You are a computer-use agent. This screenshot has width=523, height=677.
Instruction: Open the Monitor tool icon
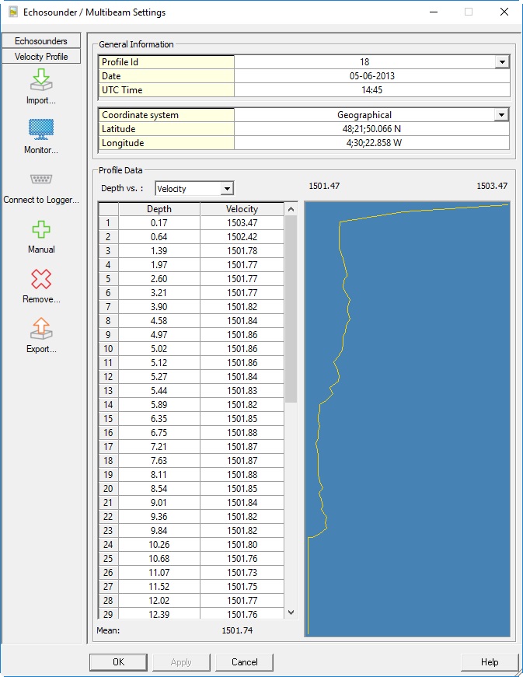41,130
